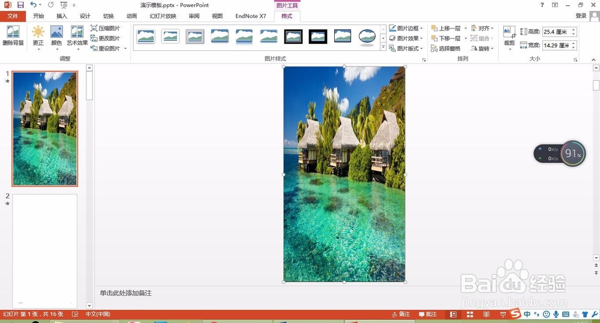Open Picture Effects (图片效果) dropdown
This screenshot has height=323, width=600.
tap(406, 38)
